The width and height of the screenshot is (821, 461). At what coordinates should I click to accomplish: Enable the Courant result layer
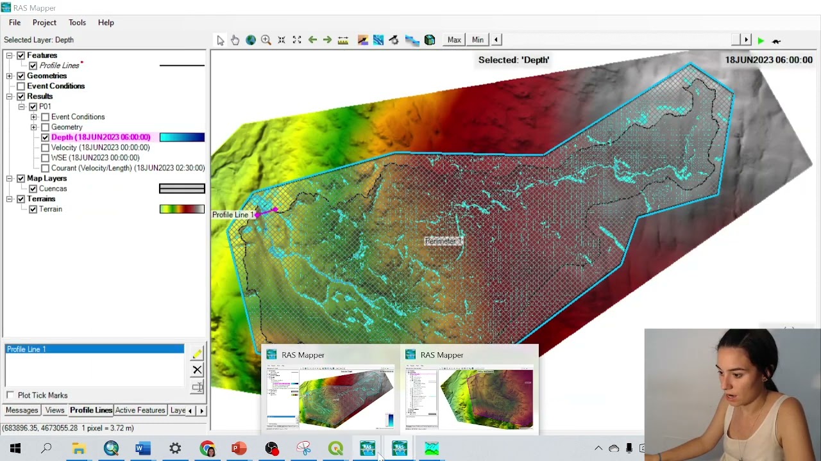(x=46, y=168)
